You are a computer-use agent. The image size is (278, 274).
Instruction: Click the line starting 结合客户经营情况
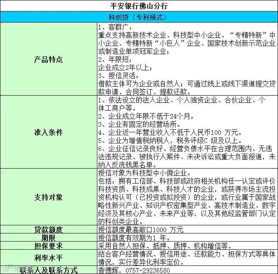tap(187, 254)
